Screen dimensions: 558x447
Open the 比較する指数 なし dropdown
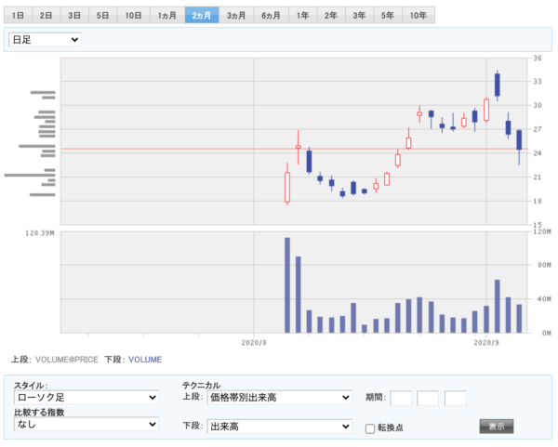click(86, 424)
